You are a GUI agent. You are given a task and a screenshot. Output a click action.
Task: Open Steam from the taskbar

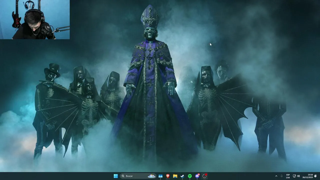(182, 176)
